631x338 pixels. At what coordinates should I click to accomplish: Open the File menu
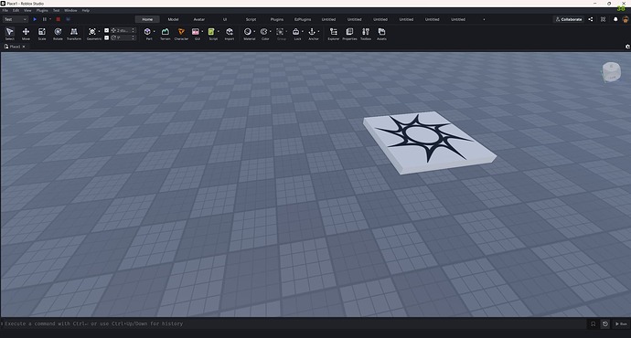(x=5, y=10)
